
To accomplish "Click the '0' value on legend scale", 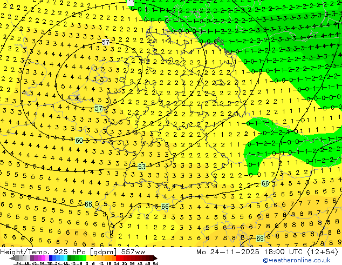I will [x=87, y=263].
